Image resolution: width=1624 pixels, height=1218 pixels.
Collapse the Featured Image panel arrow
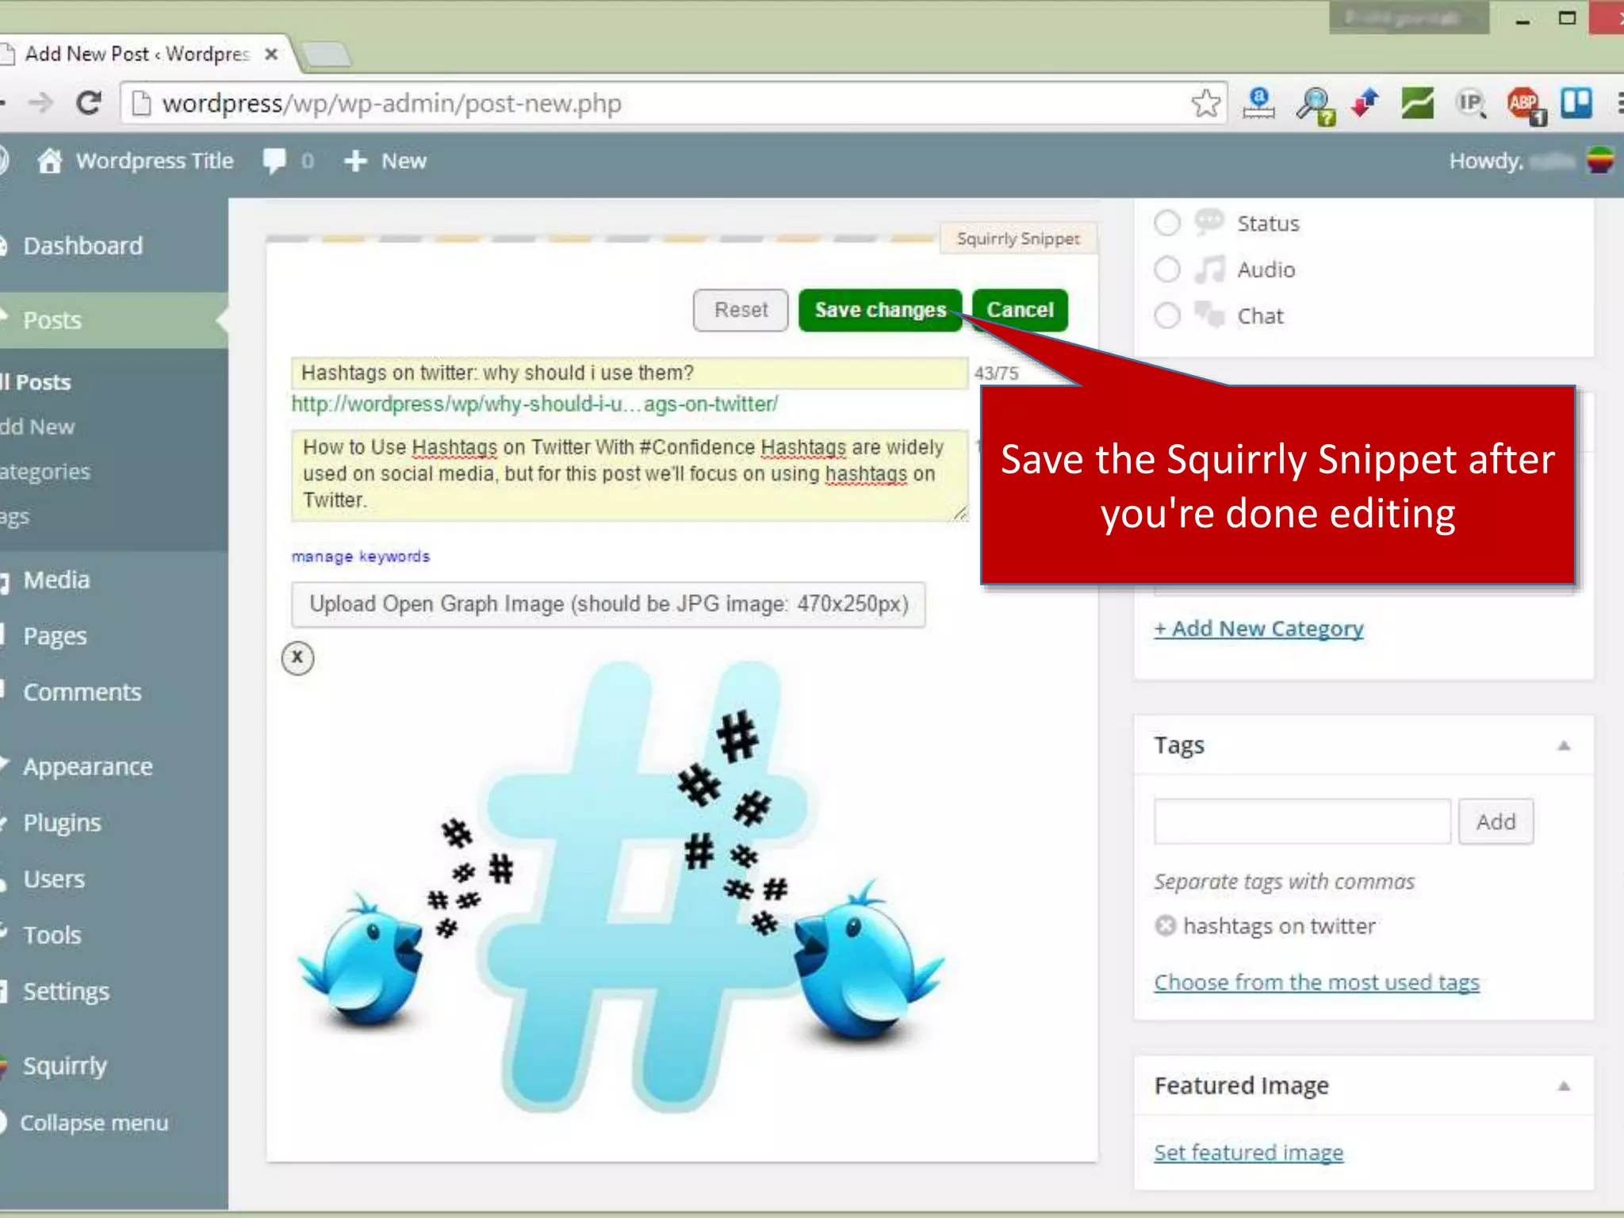1564,1086
